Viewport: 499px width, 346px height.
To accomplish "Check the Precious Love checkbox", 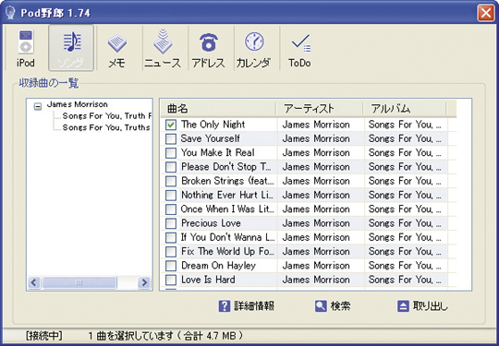I will (171, 223).
